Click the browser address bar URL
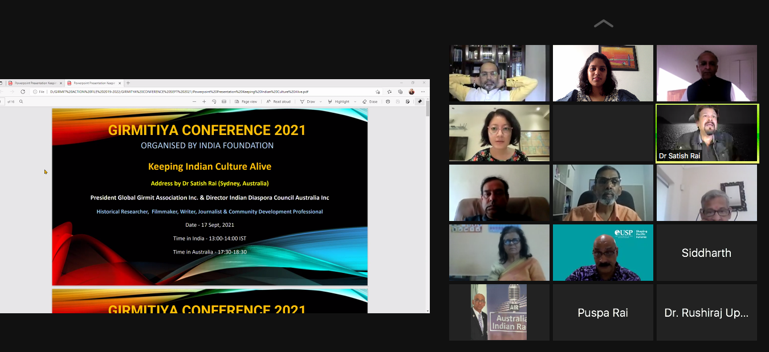The width and height of the screenshot is (769, 352). pyautogui.click(x=179, y=92)
